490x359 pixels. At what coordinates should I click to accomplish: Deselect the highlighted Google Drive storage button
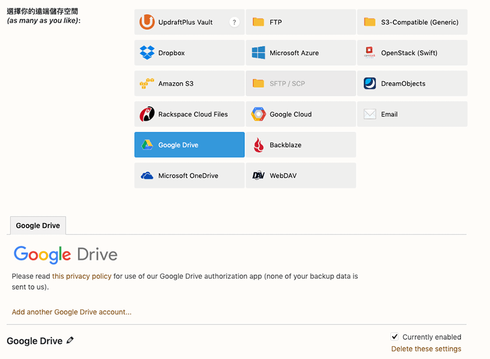[190, 145]
